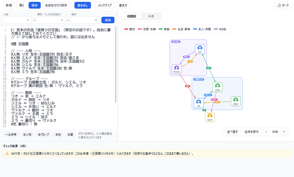
Task: Click 名前を付けて保存
Action: [x=56, y=5]
